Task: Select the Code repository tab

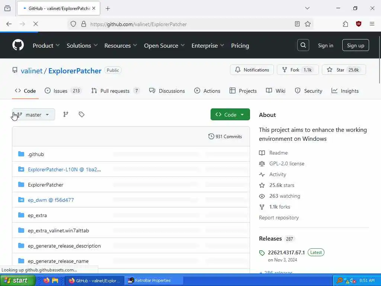Action: pyautogui.click(x=25, y=91)
